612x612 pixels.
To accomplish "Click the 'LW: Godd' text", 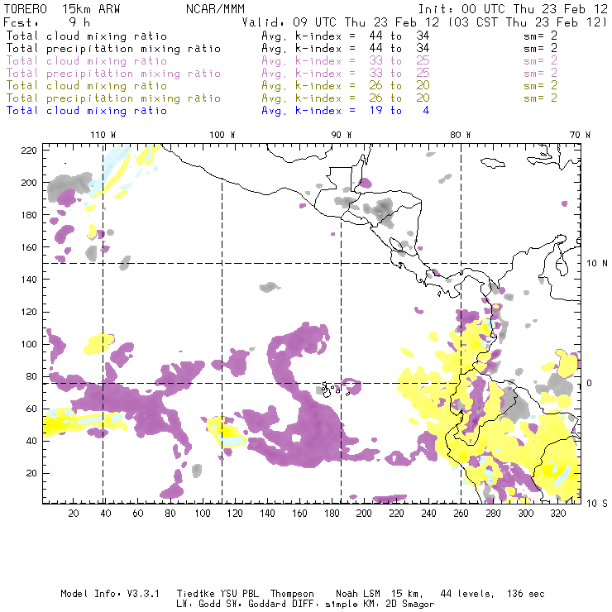I will [198, 605].
